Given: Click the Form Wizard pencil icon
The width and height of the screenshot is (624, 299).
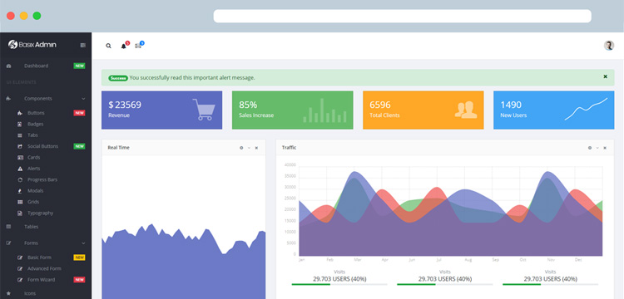Looking at the screenshot, I should (x=20, y=280).
